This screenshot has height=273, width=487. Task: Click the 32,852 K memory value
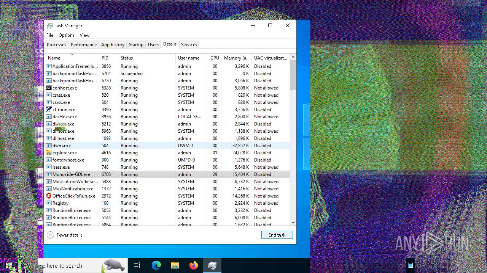point(240,146)
